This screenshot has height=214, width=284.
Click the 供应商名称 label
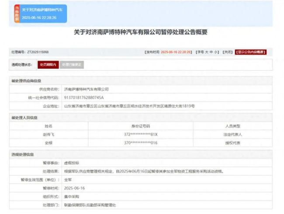49,89
